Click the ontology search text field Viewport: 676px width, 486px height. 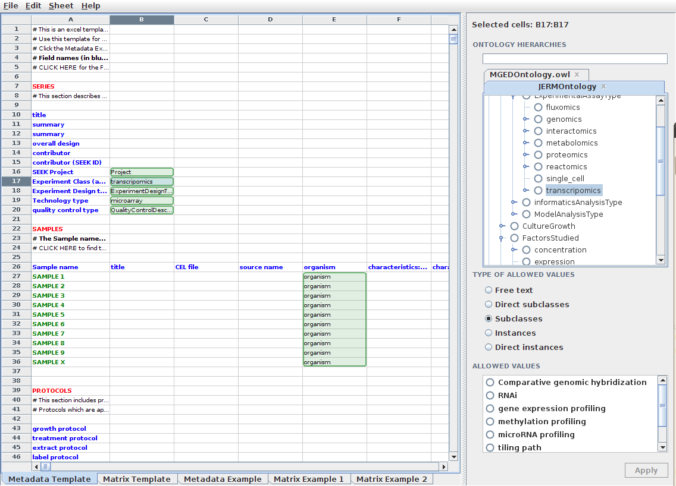[x=574, y=59]
